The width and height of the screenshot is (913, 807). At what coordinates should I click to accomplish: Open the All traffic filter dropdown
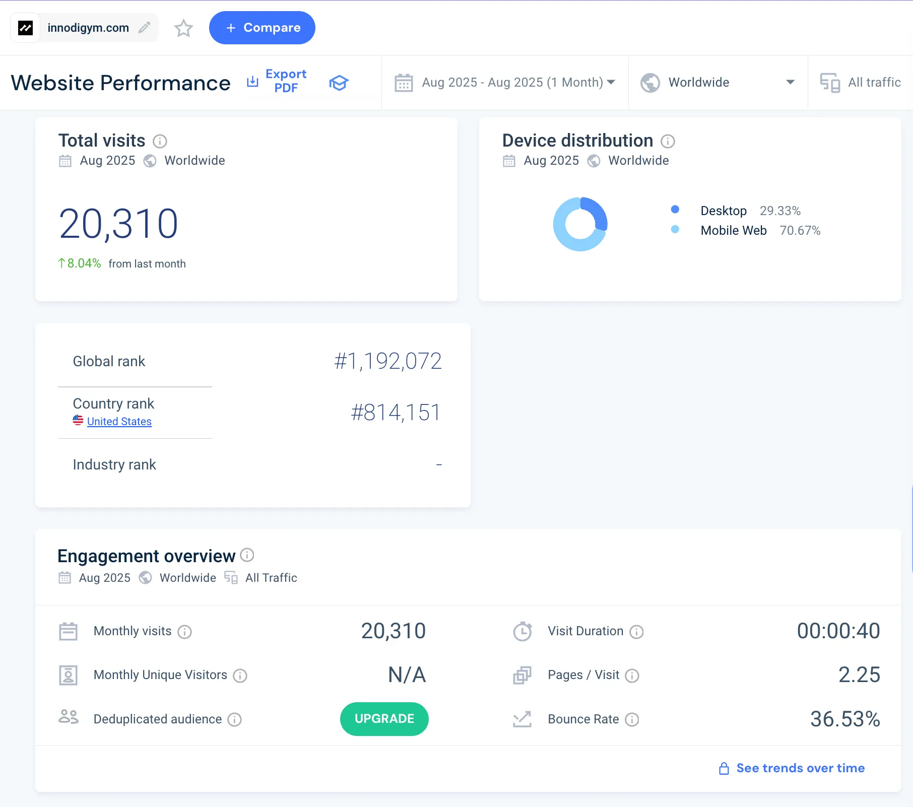pos(862,83)
